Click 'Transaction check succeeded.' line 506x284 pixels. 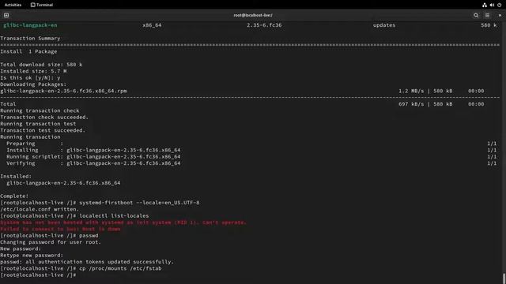(x=44, y=118)
